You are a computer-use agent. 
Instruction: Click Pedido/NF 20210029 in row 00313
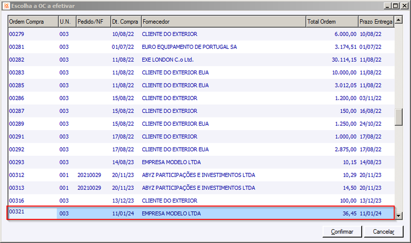(89, 188)
